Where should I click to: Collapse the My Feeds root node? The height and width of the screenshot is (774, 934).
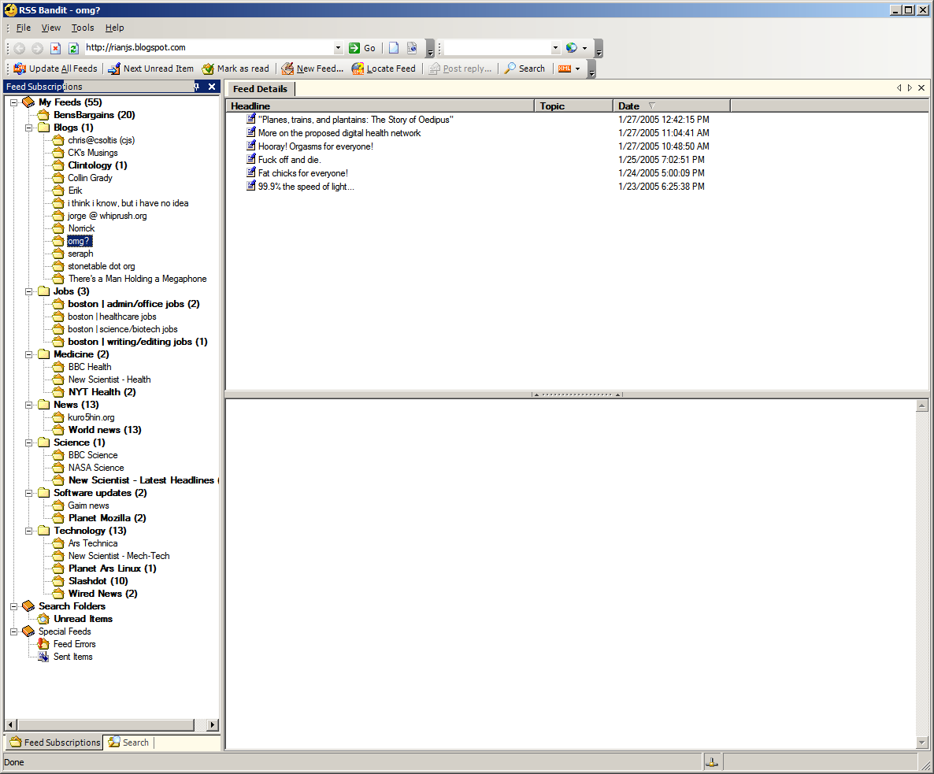coord(13,102)
